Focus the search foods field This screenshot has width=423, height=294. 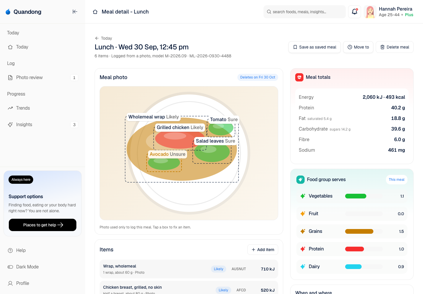pyautogui.click(x=305, y=12)
